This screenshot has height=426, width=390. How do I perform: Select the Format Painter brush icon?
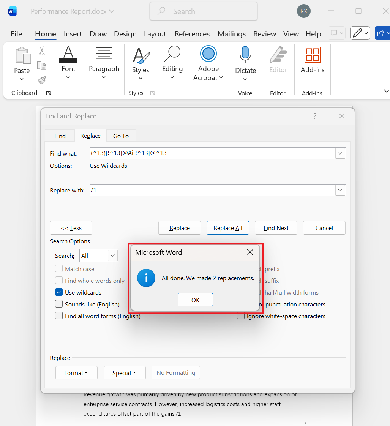tap(42, 80)
